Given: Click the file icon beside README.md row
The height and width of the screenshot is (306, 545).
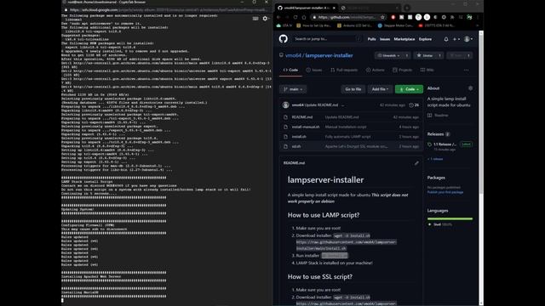Looking at the screenshot, I should (286, 117).
